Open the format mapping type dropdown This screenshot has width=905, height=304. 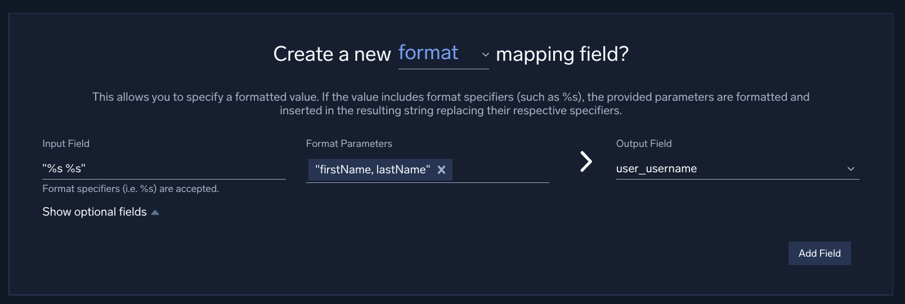(x=443, y=54)
